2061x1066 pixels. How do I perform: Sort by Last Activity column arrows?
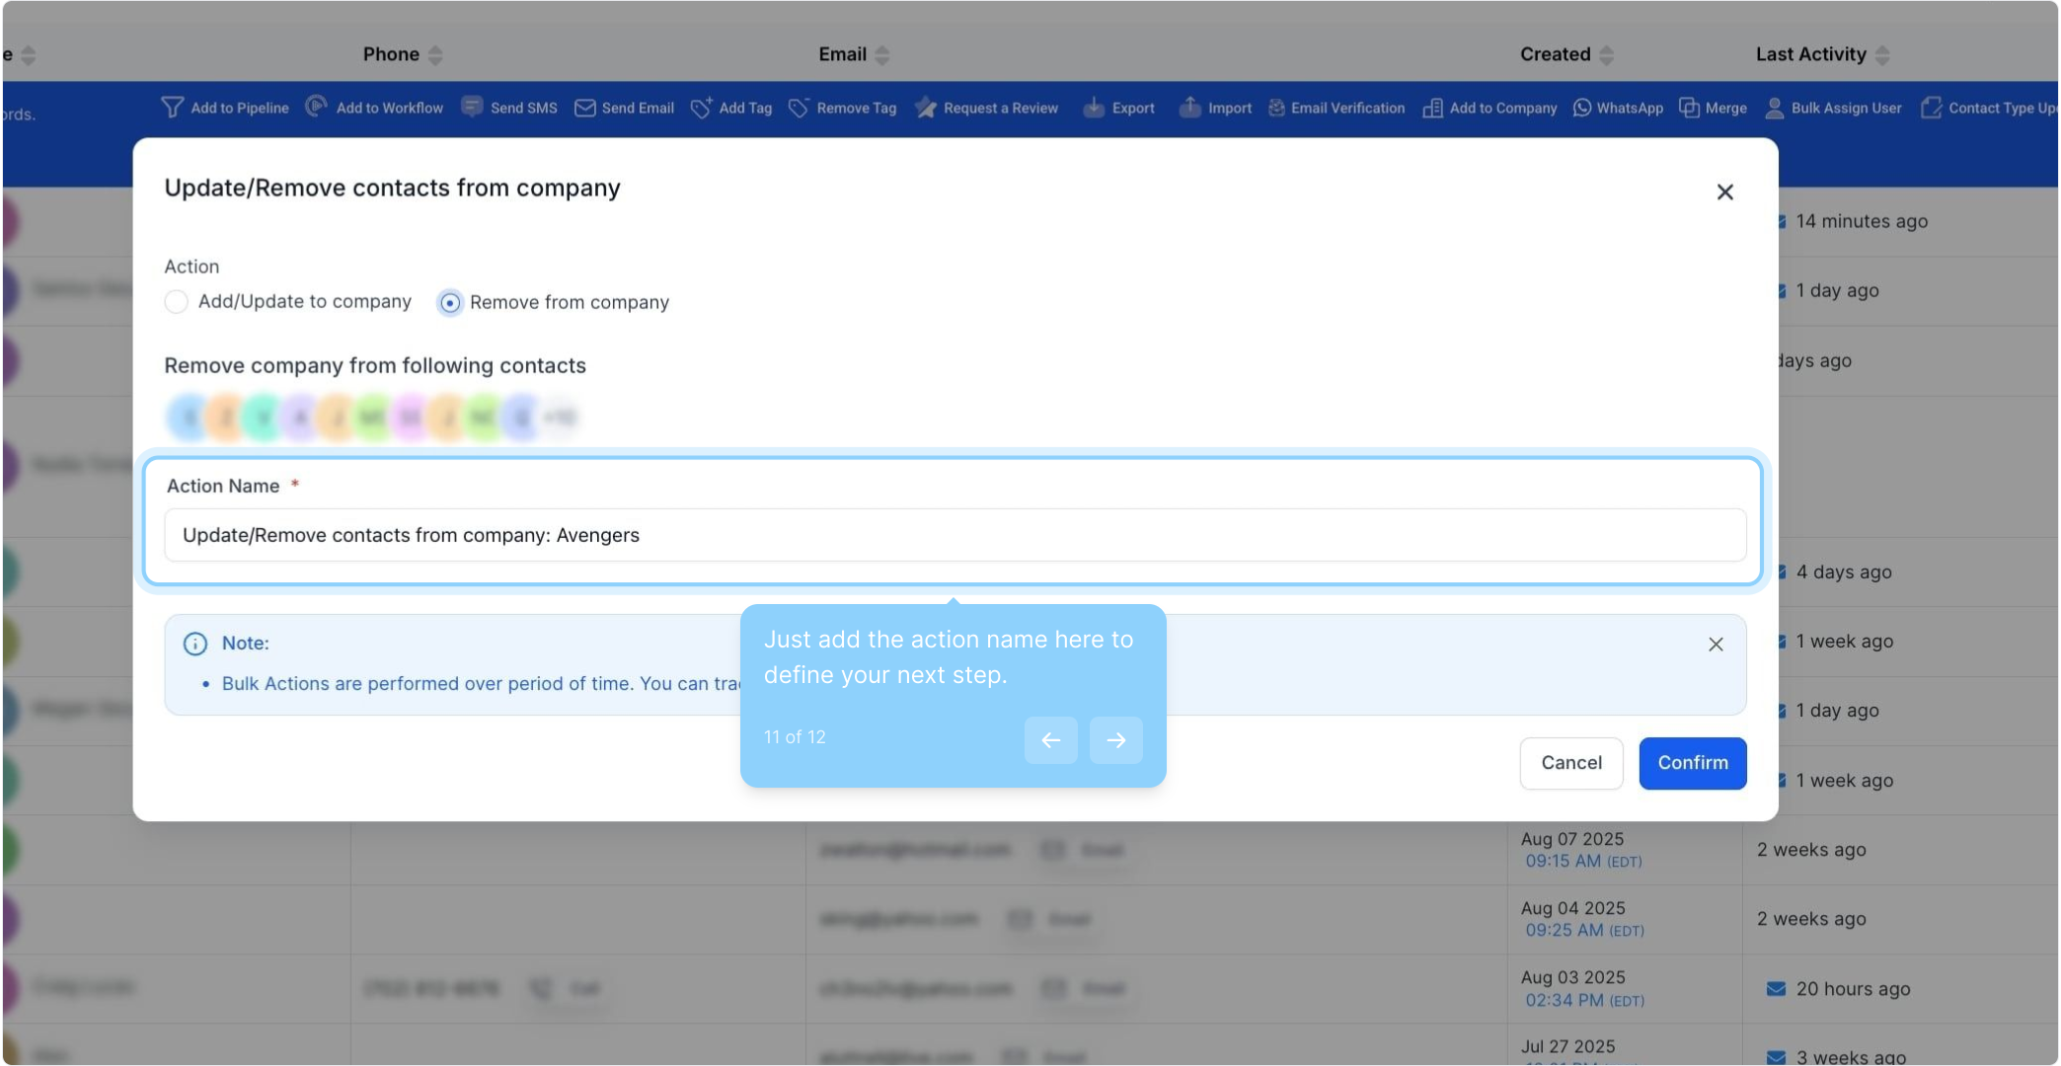click(1882, 55)
